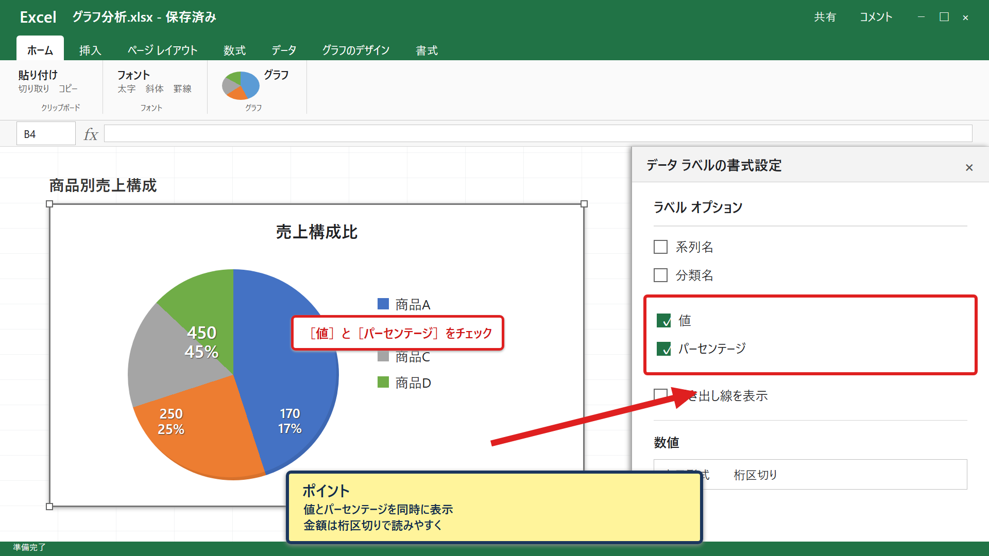Click the 商品D legend entry text
The width and height of the screenshot is (989, 556).
click(x=413, y=383)
